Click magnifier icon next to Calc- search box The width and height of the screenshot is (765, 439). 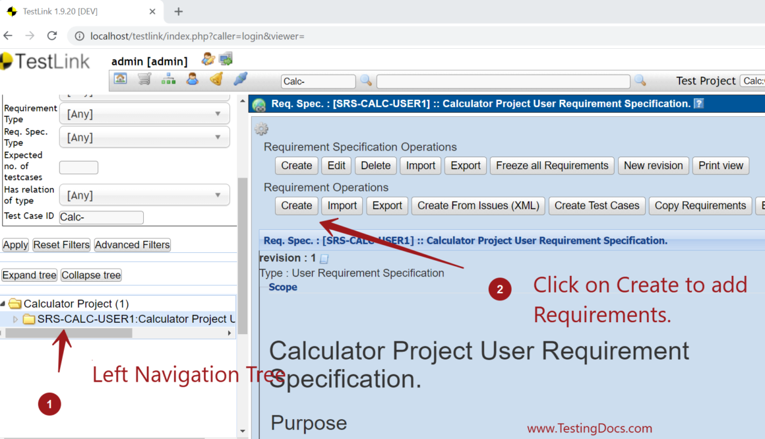coord(365,81)
